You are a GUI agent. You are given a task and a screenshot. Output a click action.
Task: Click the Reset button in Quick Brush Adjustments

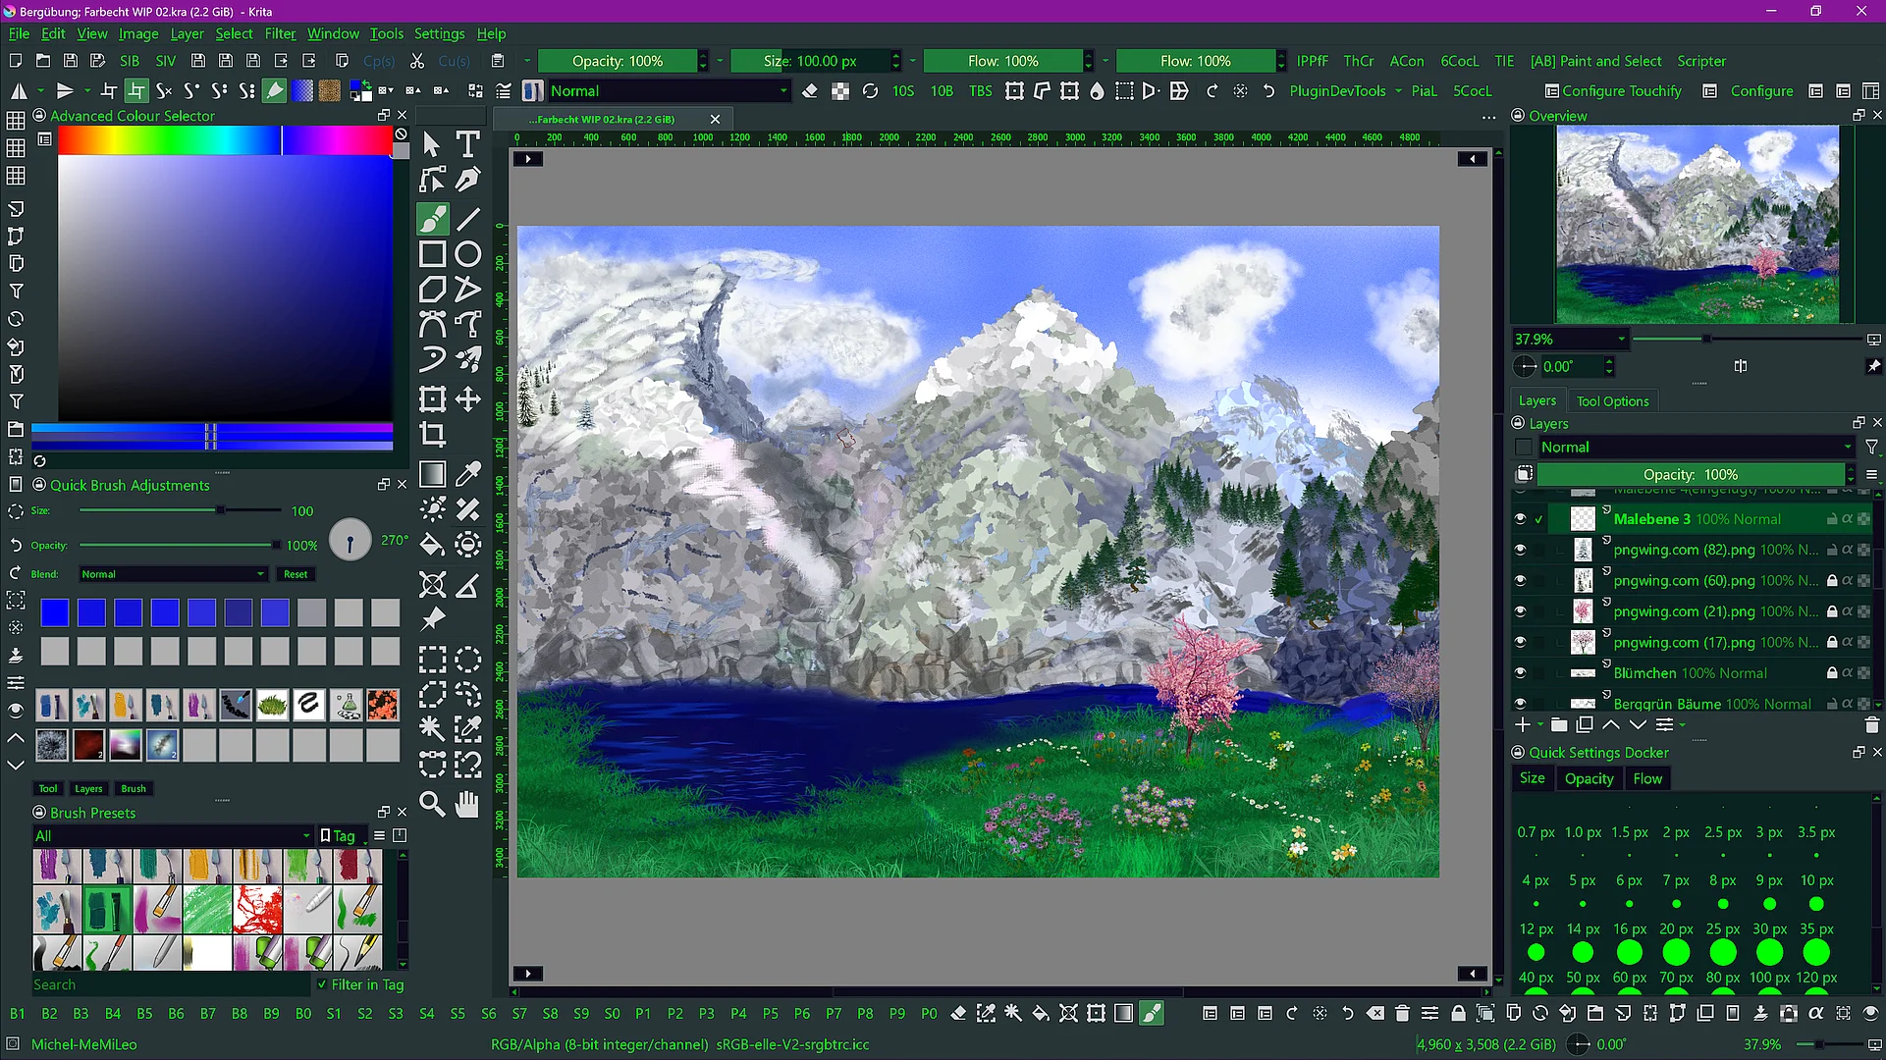pyautogui.click(x=296, y=574)
